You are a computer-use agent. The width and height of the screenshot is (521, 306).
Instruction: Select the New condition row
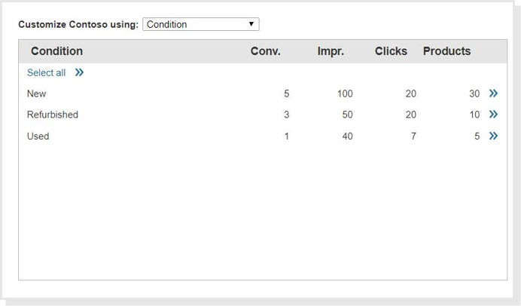36,94
